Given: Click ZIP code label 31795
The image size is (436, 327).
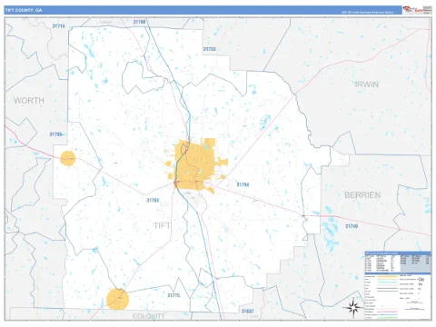Looking at the screenshot, I should tap(55, 134).
